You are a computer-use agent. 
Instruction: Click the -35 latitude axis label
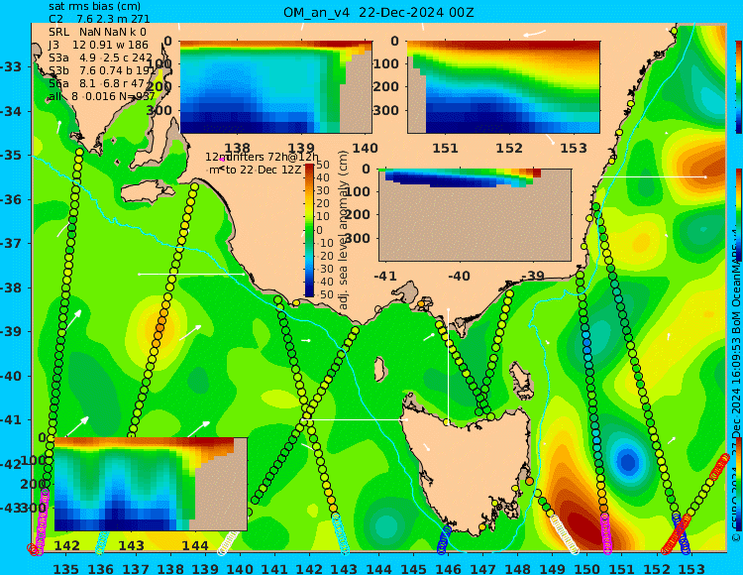coord(11,155)
